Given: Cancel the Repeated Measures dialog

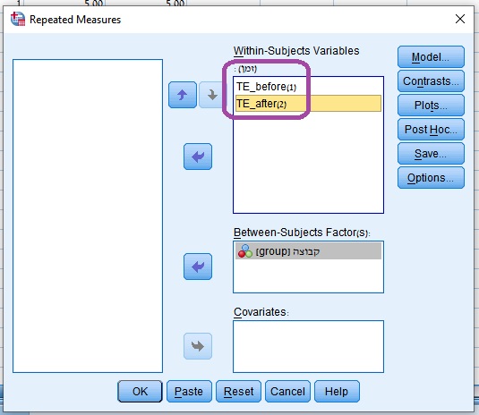Looking at the screenshot, I should coord(287,391).
